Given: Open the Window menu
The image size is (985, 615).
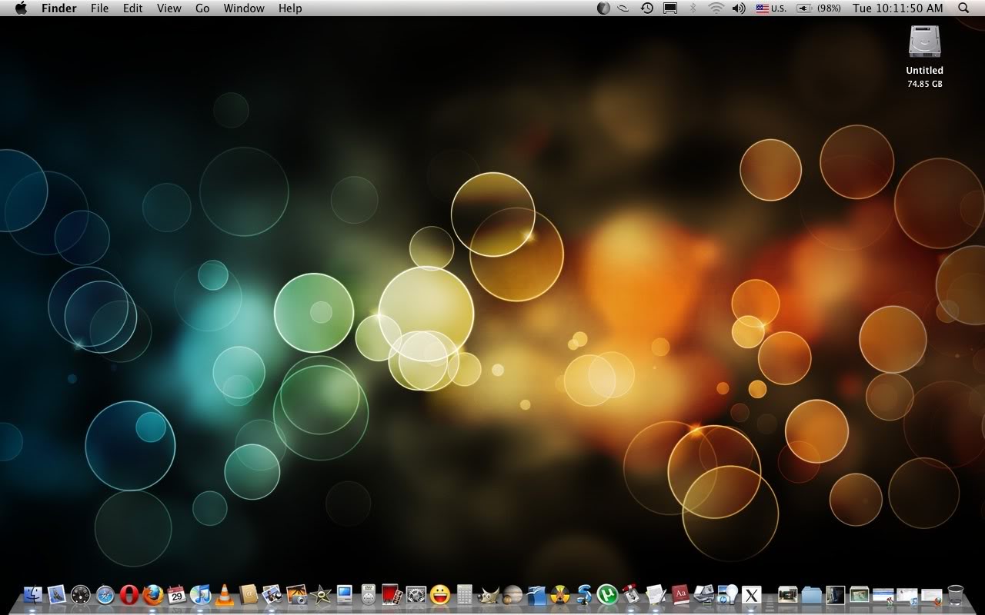Looking at the screenshot, I should click(244, 8).
